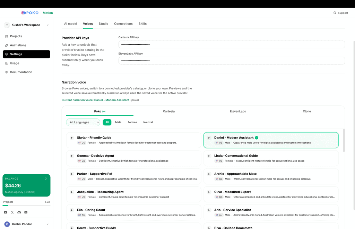
Task: Click the Settings gear icon in sidebar
Action: (6, 54)
